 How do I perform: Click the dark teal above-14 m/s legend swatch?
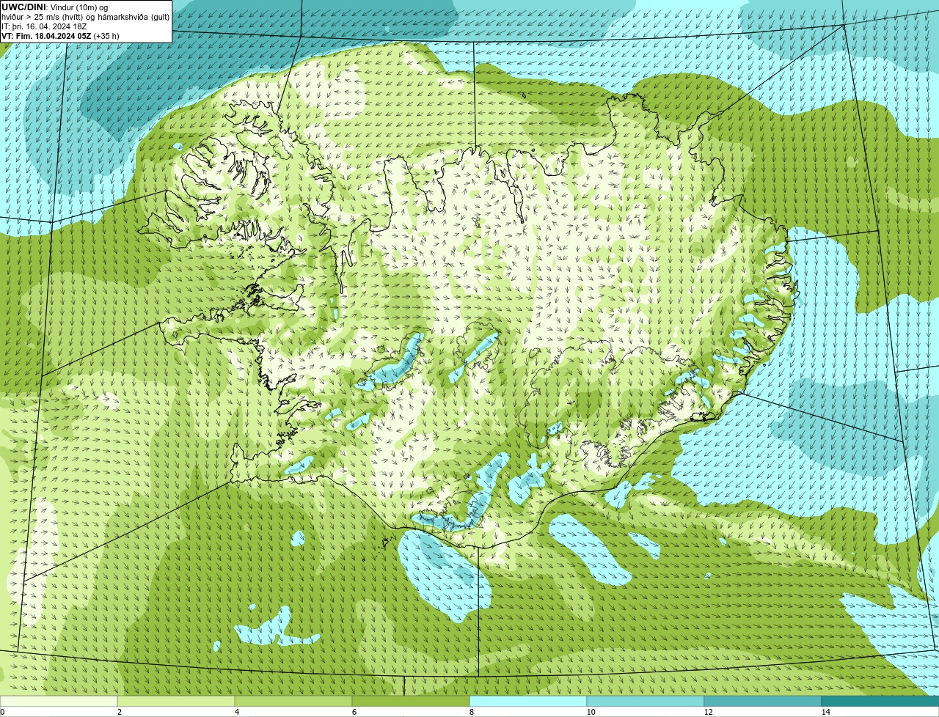pos(880,701)
